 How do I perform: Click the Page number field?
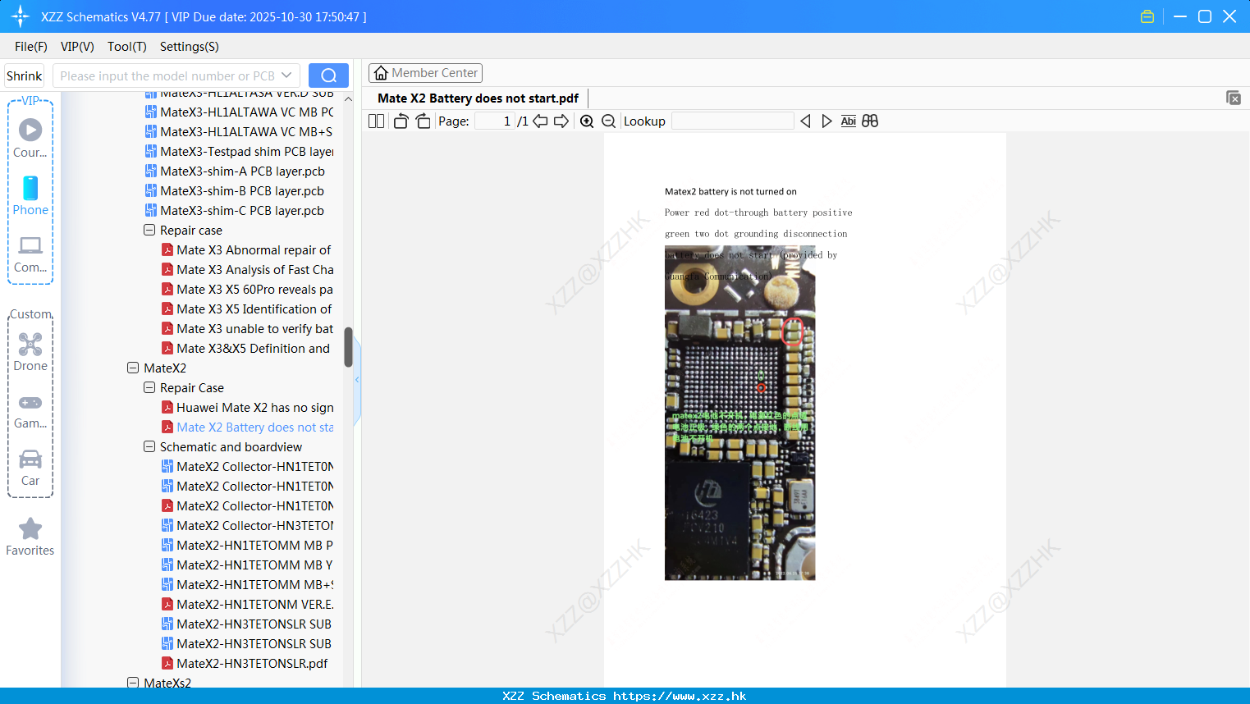(494, 121)
